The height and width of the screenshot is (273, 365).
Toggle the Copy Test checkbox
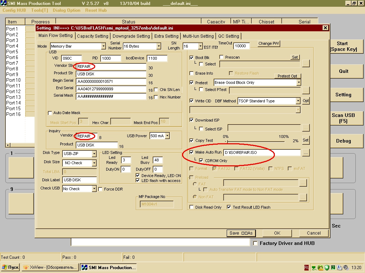(191, 140)
